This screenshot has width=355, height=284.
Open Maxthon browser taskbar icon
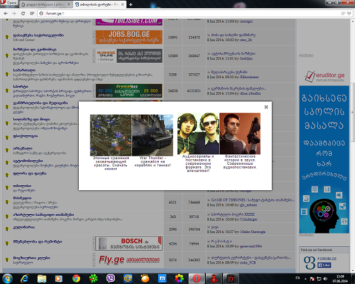162,278
